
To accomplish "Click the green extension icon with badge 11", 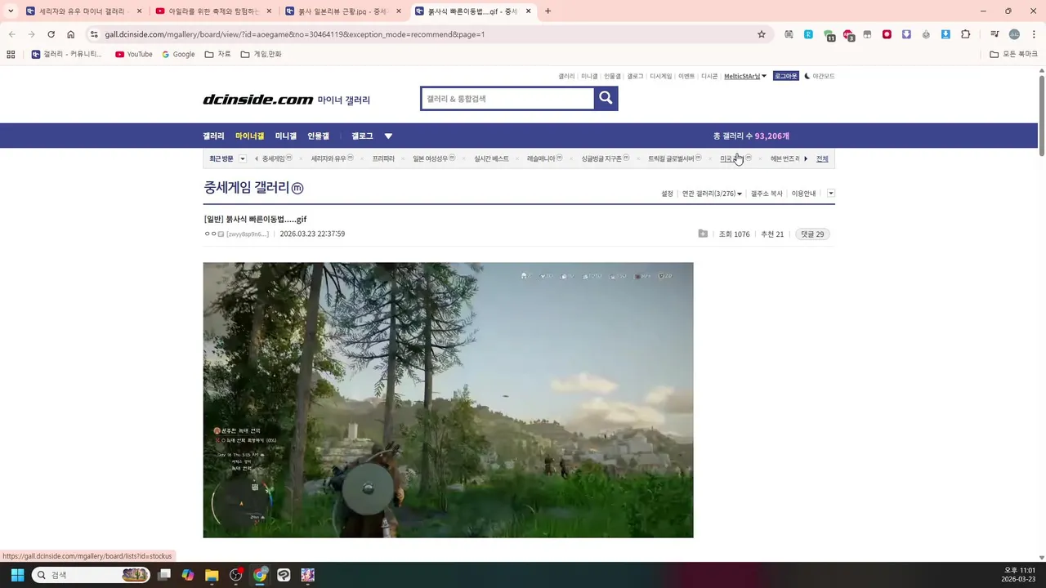I will [829, 35].
